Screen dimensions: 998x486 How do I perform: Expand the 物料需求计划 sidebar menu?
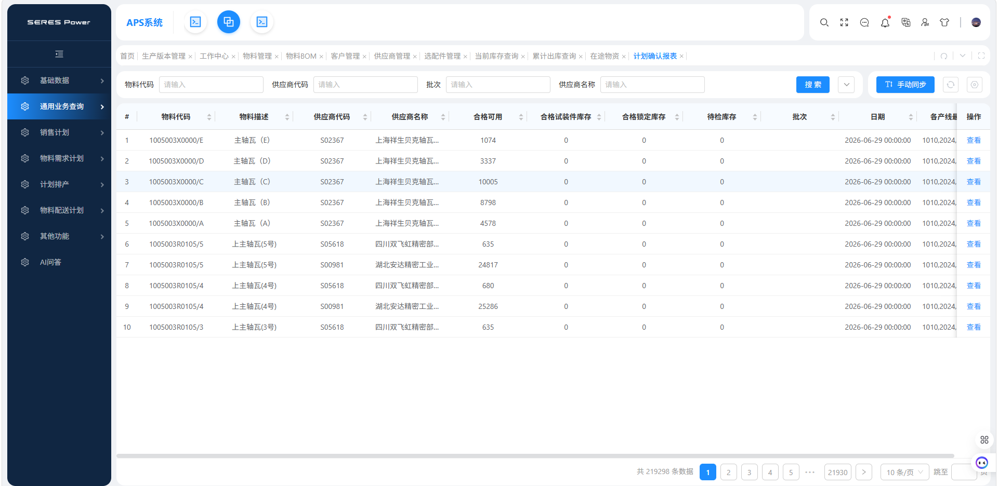[59, 158]
